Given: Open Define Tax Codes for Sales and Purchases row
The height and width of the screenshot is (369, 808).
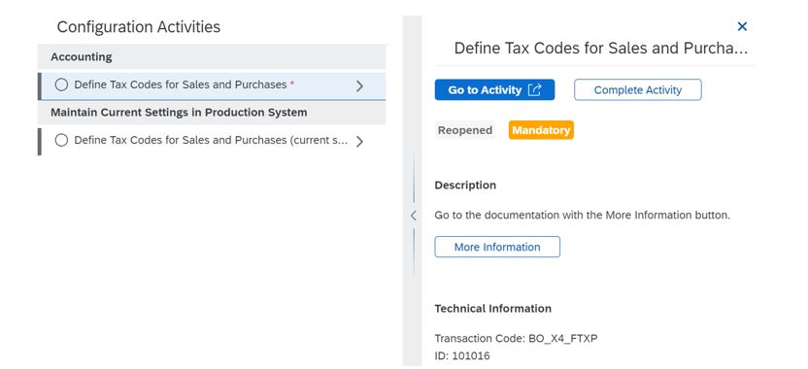Looking at the screenshot, I should 212,86.
